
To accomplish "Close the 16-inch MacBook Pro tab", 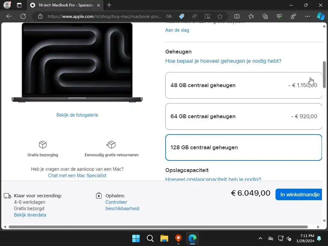I will (x=99, y=5).
